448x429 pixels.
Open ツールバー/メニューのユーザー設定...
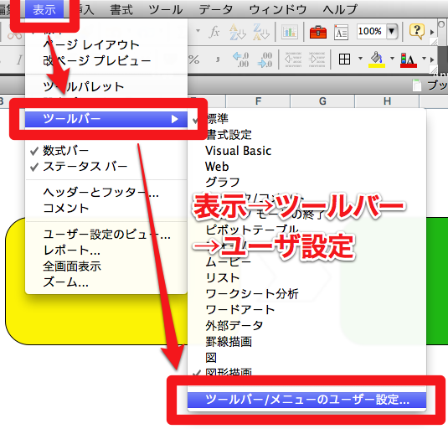point(306,400)
